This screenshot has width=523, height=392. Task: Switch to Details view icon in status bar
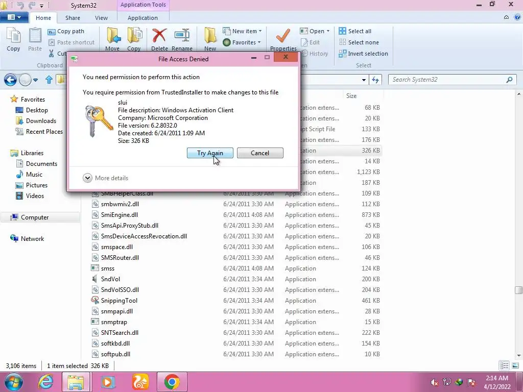click(504, 365)
